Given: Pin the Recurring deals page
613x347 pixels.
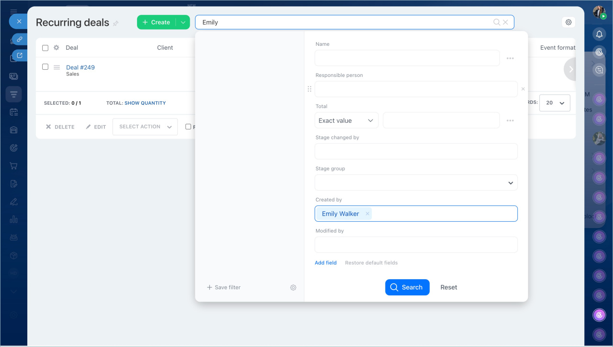Looking at the screenshot, I should coord(116,23).
